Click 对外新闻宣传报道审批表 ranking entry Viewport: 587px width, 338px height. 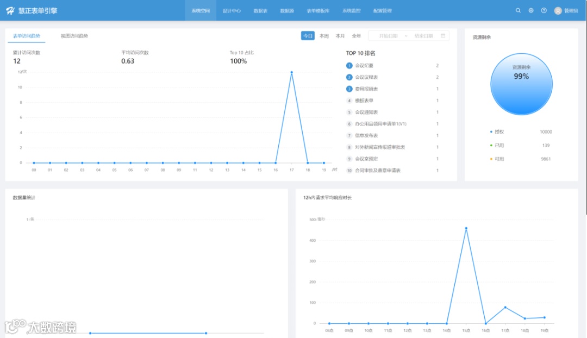pyautogui.click(x=380, y=147)
